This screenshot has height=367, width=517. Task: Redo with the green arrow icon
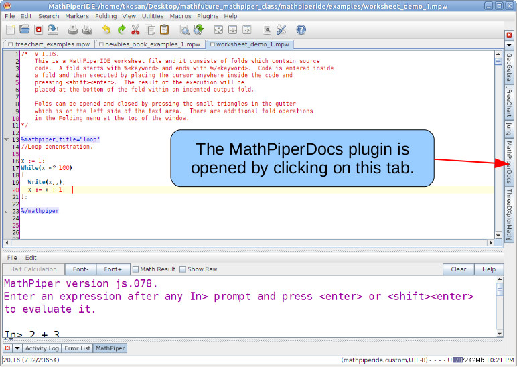tap(121, 30)
